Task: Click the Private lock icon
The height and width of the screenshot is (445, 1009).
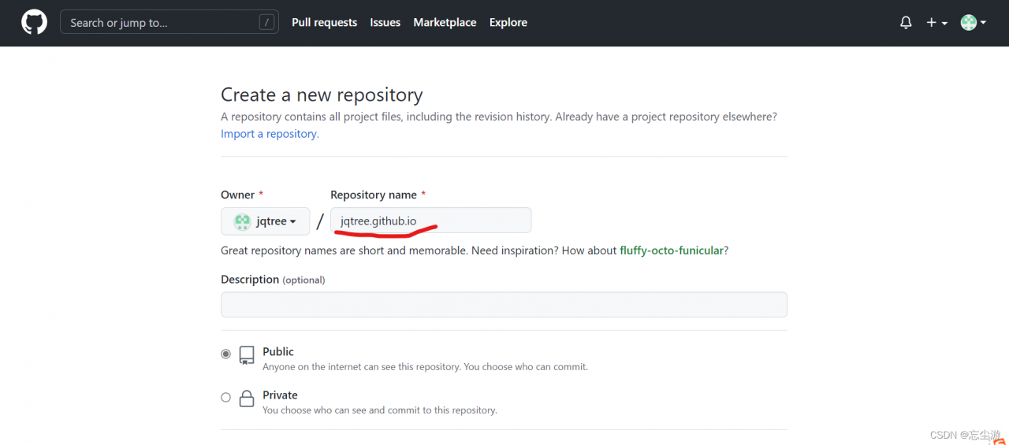Action: pos(247,399)
